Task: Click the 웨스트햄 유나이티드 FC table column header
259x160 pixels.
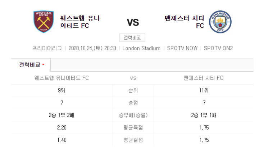Action: (62, 78)
